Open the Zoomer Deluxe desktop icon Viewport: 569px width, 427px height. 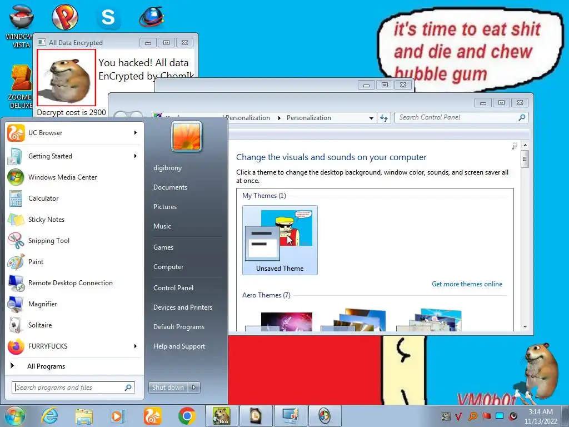click(x=21, y=87)
